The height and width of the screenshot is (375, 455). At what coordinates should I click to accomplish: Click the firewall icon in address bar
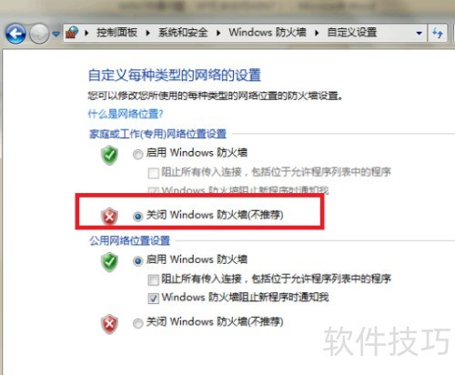[72, 33]
